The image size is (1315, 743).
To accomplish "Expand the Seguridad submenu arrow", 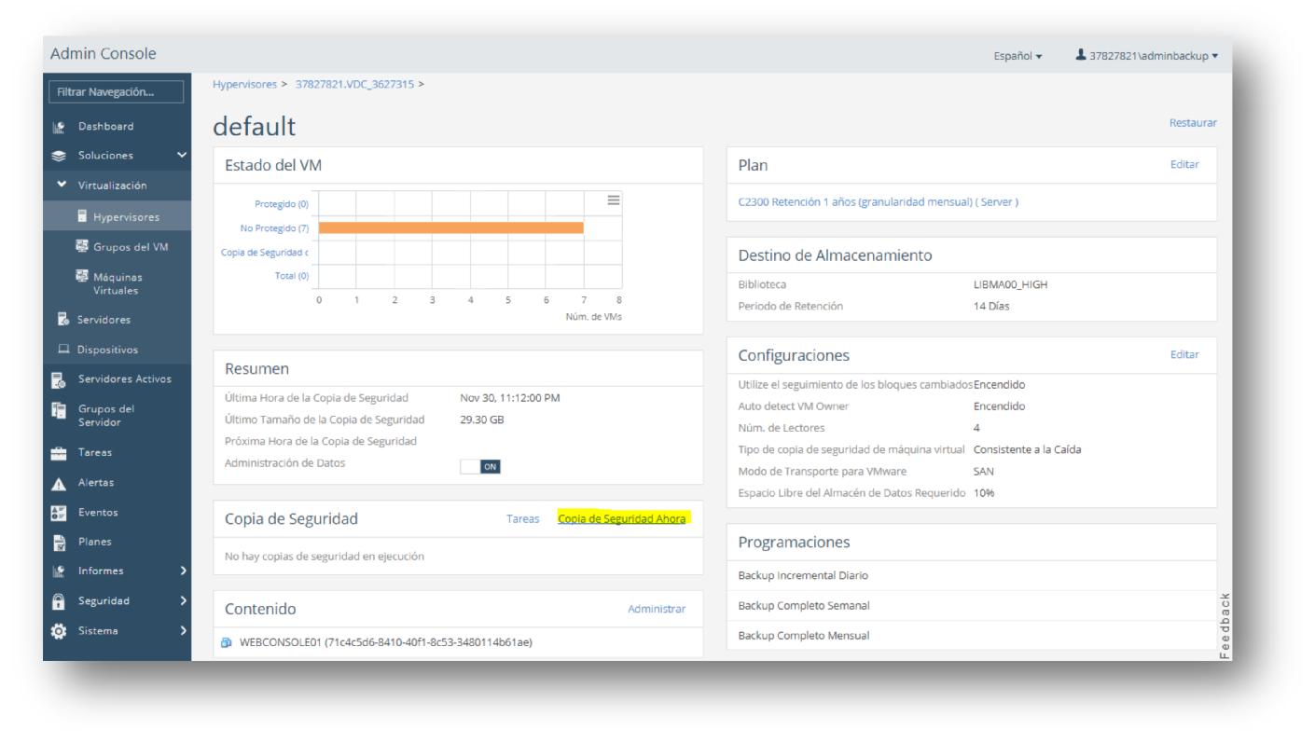I will 183,601.
